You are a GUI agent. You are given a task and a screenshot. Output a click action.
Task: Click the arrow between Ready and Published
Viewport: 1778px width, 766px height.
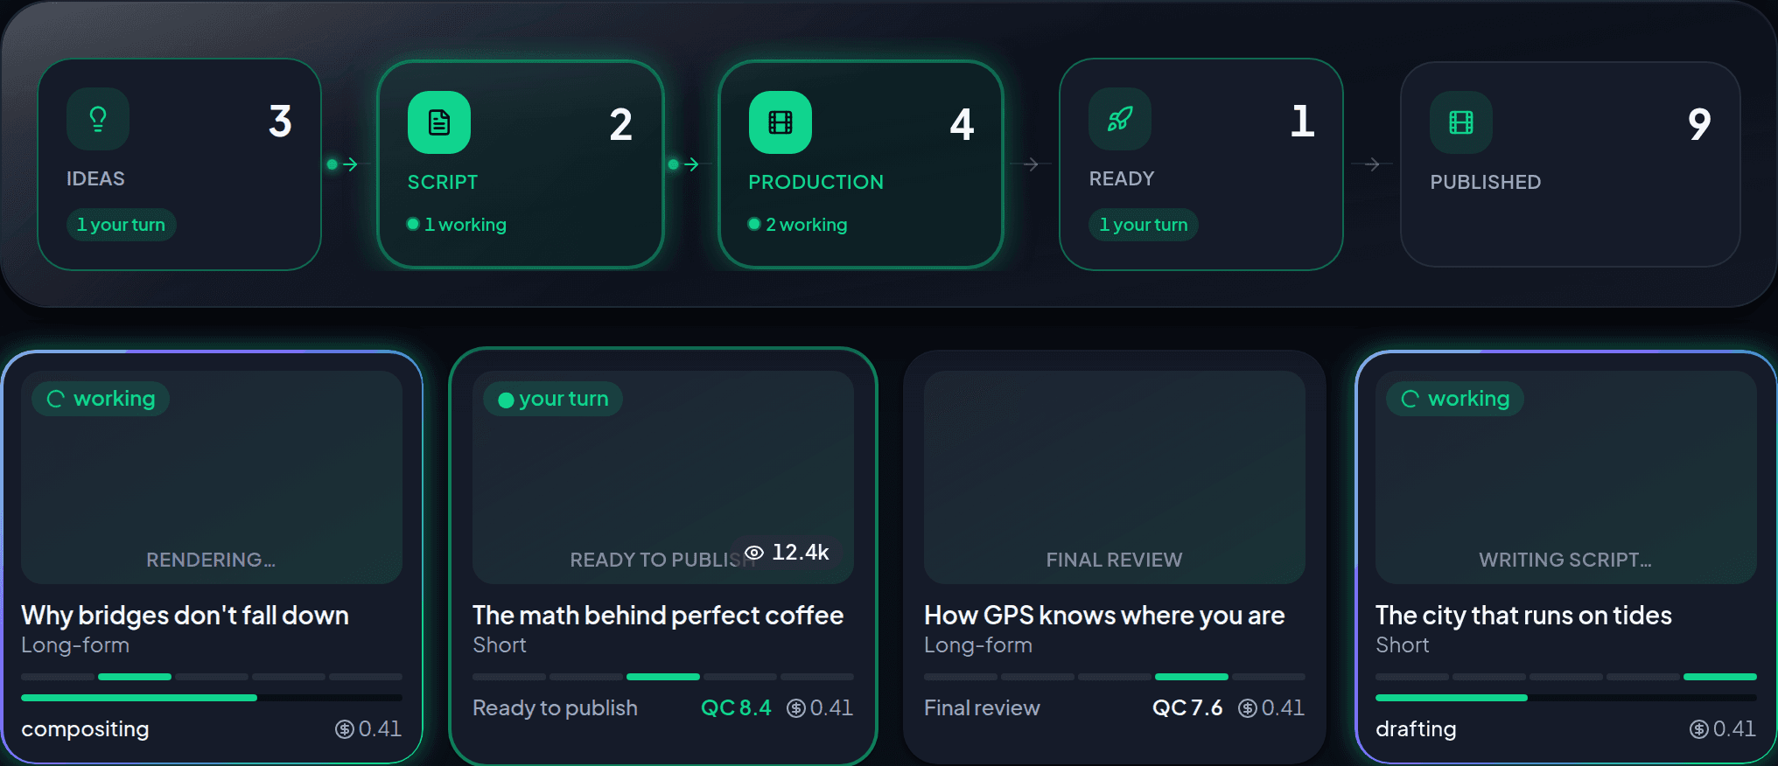(x=1372, y=164)
